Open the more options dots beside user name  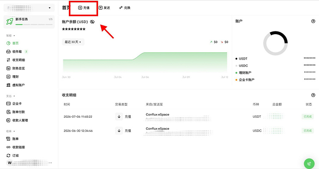click(x=50, y=163)
